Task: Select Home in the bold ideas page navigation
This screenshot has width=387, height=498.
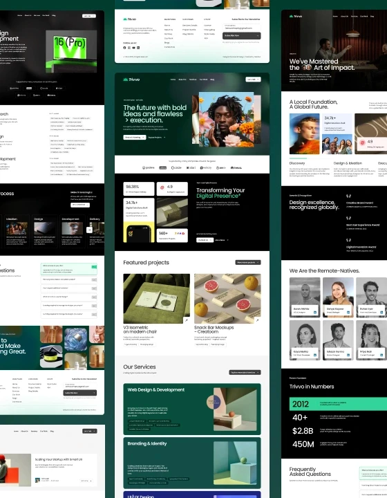Action: (x=173, y=80)
